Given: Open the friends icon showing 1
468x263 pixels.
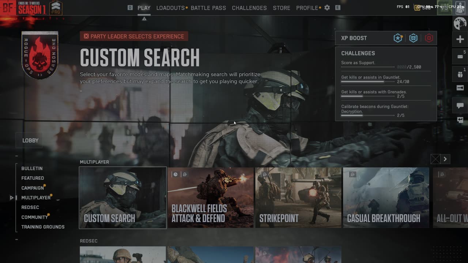Looking at the screenshot, I should pos(460,74).
